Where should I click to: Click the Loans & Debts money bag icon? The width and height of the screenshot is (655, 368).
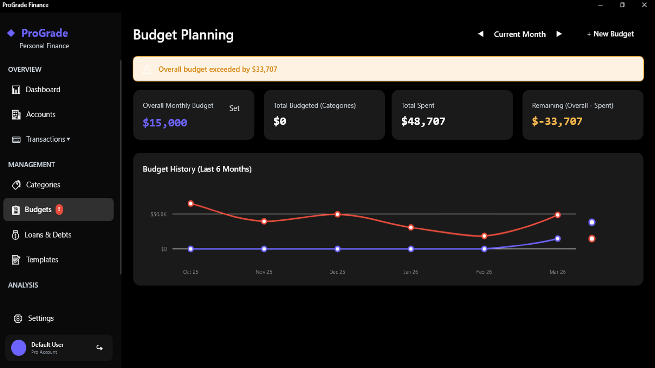(x=15, y=235)
